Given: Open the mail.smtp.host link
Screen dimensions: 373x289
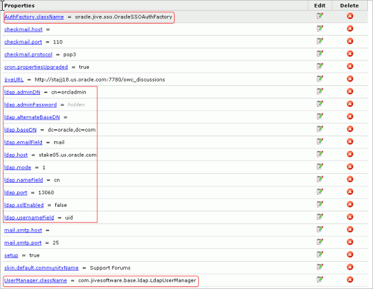Looking at the screenshot, I should [x=23, y=230].
